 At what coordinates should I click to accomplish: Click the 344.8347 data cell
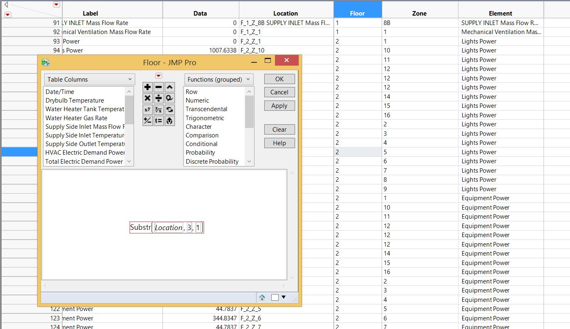[200, 318]
